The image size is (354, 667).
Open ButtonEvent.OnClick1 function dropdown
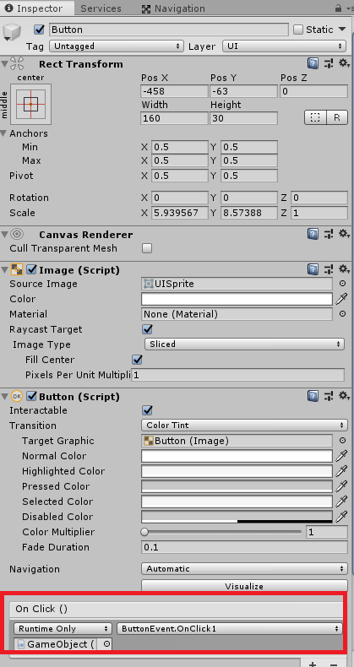point(230,629)
